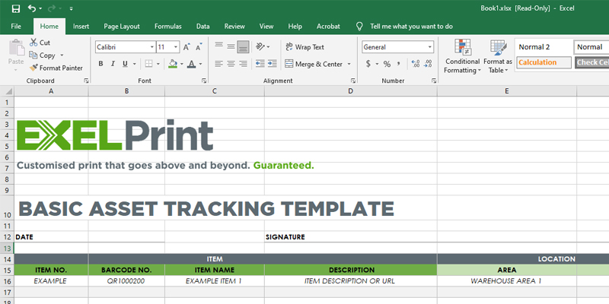The image size is (609, 304).
Task: Click the WAREHOUSE AREA 1 cell
Action: click(506, 281)
